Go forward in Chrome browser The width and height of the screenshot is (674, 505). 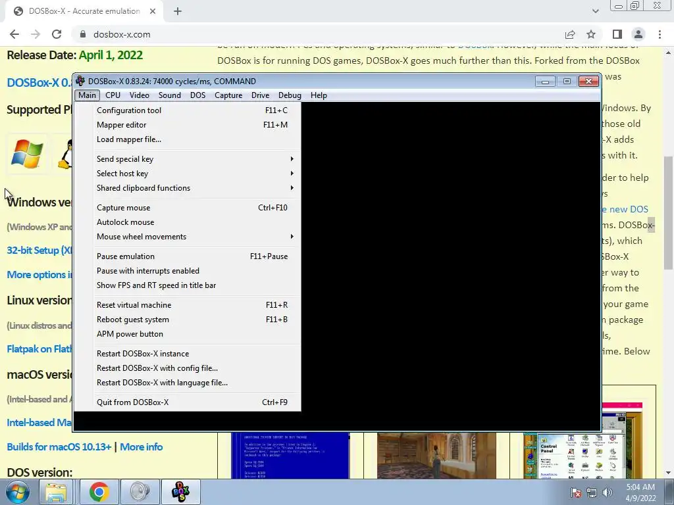36,34
